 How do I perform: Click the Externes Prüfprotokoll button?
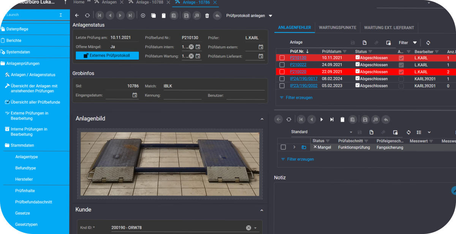tap(107, 55)
